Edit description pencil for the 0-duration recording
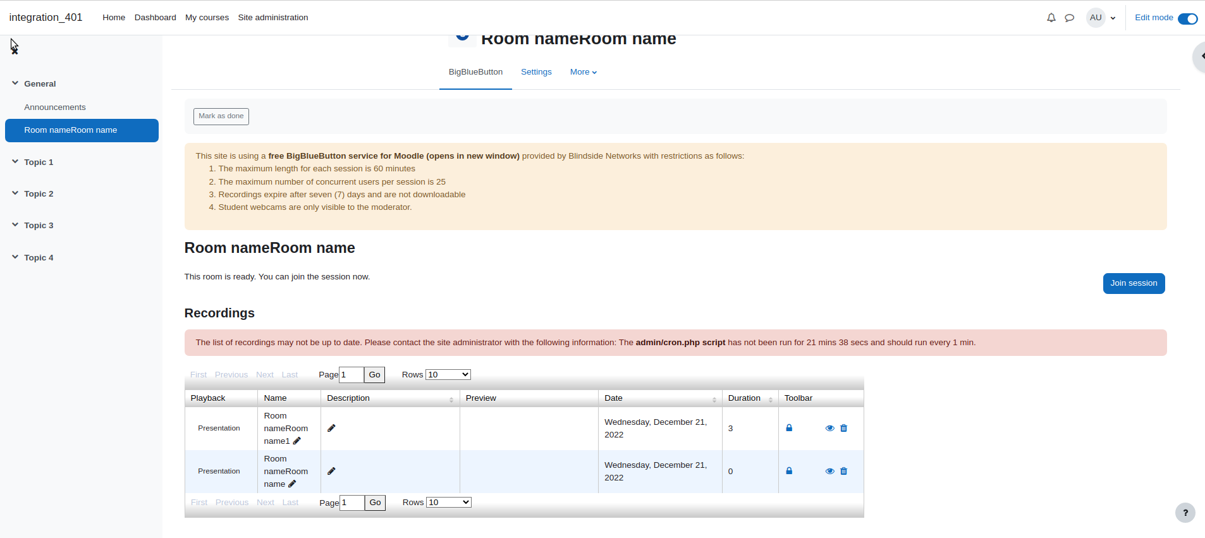 (x=331, y=471)
